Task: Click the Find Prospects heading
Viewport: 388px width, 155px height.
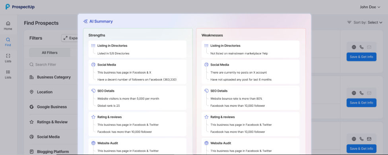Action: (x=41, y=23)
